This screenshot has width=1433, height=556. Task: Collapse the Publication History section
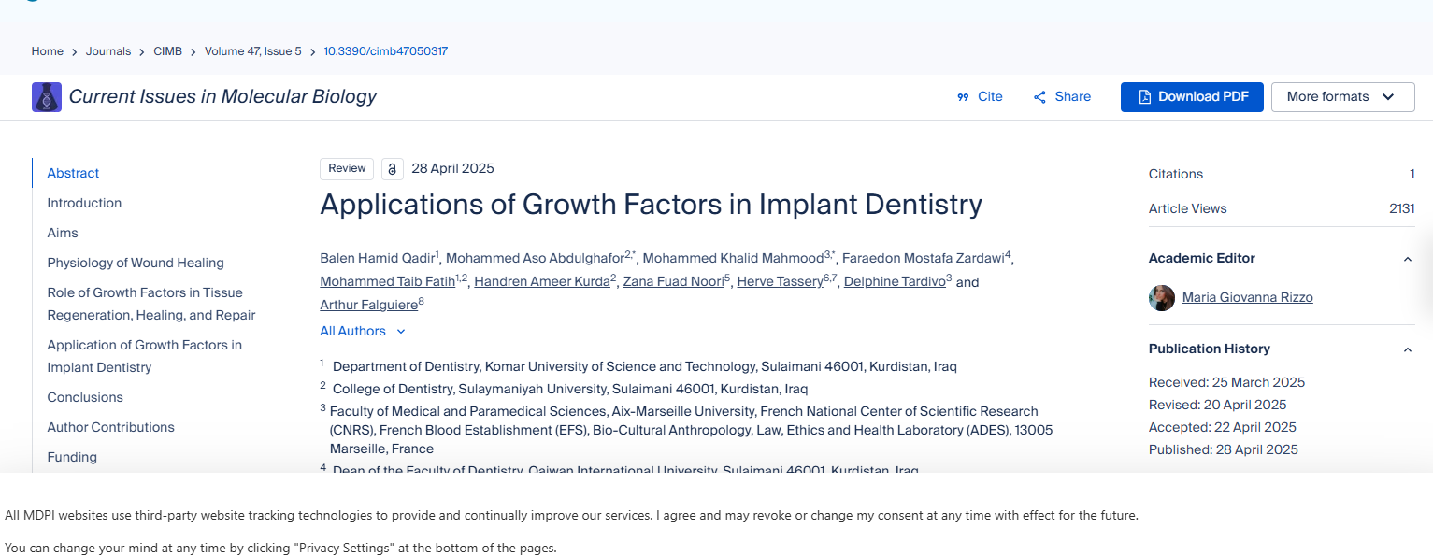1407,349
